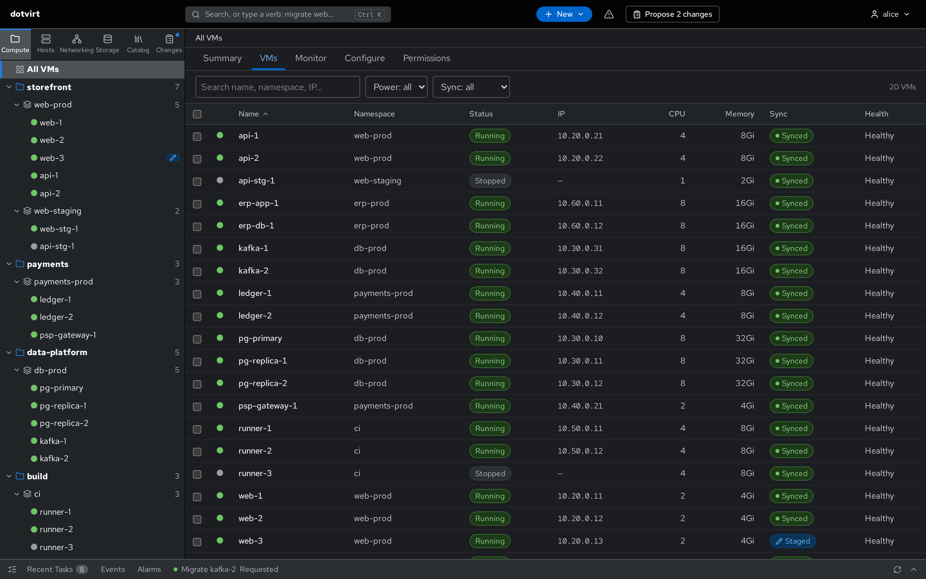Screen dimensions: 926x579
Task: Click the alice user avatar icon
Action: click(x=874, y=14)
